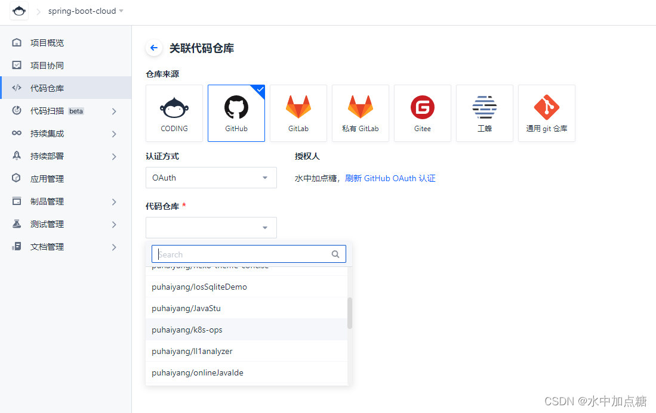The width and height of the screenshot is (656, 413).
Task: Expand the 持续部署 chevron
Action: coord(114,156)
